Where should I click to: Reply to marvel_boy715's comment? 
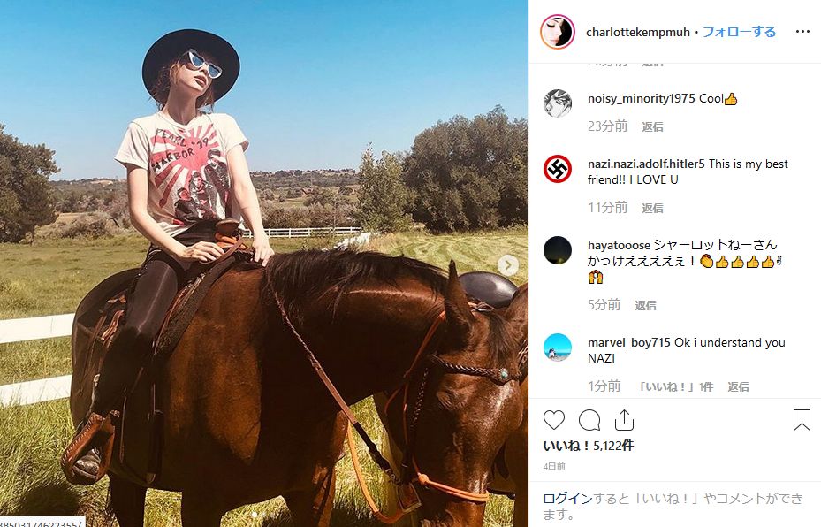(x=738, y=386)
